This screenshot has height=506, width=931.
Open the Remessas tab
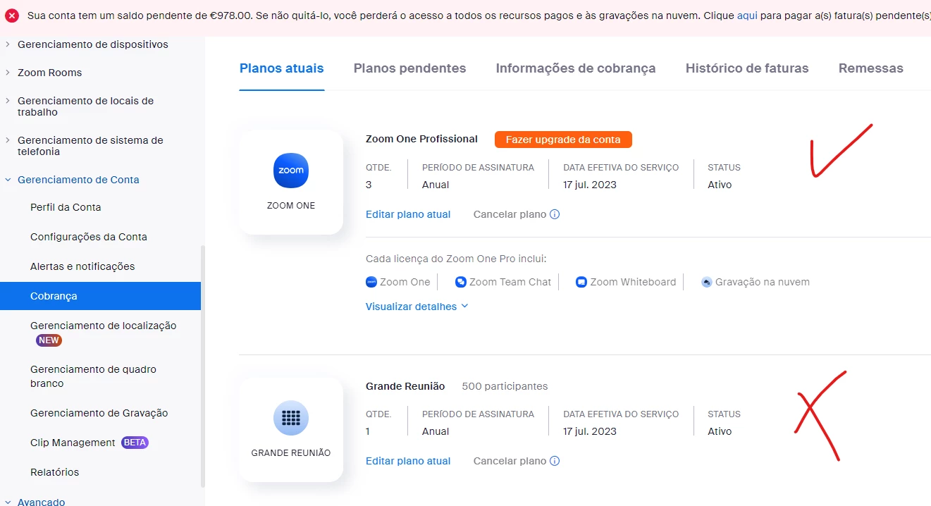pyautogui.click(x=871, y=68)
